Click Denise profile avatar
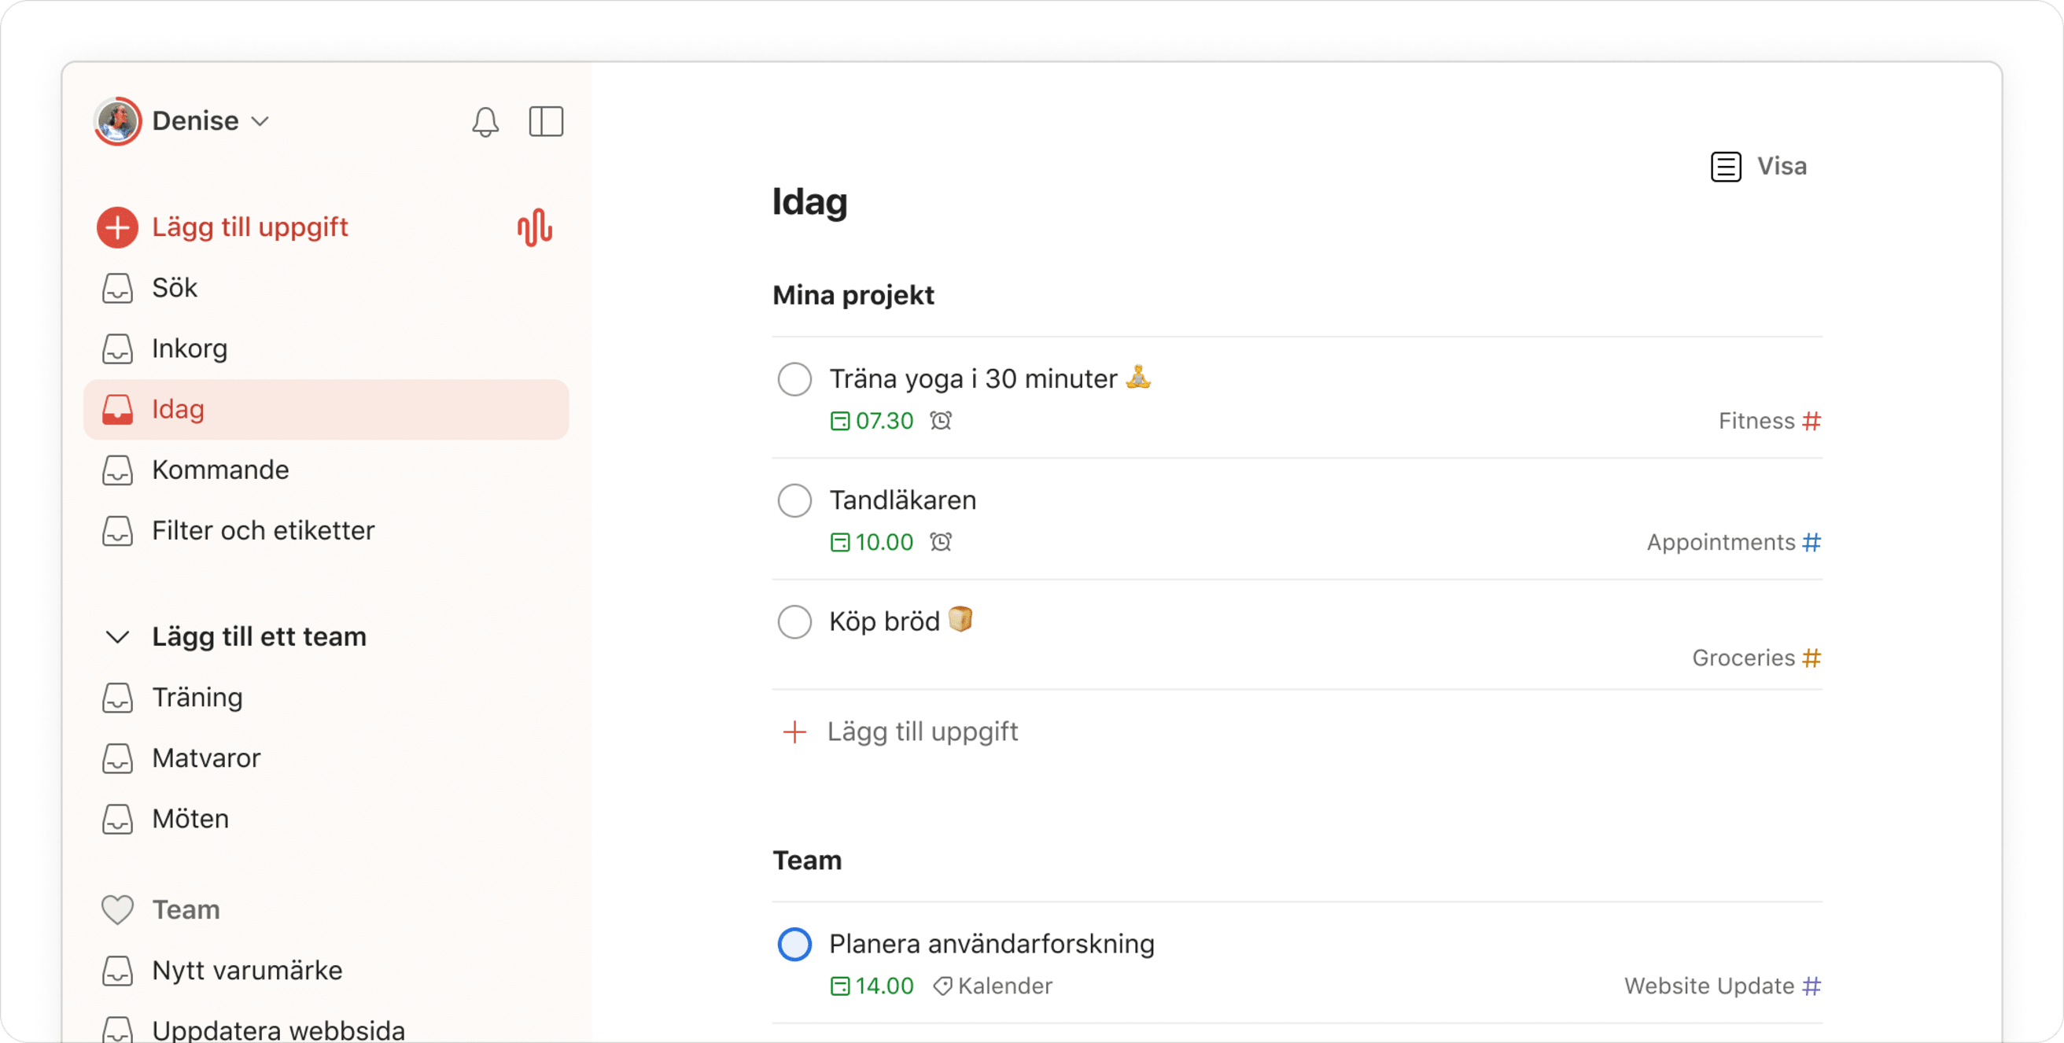The height and width of the screenshot is (1043, 2064). point(118,122)
